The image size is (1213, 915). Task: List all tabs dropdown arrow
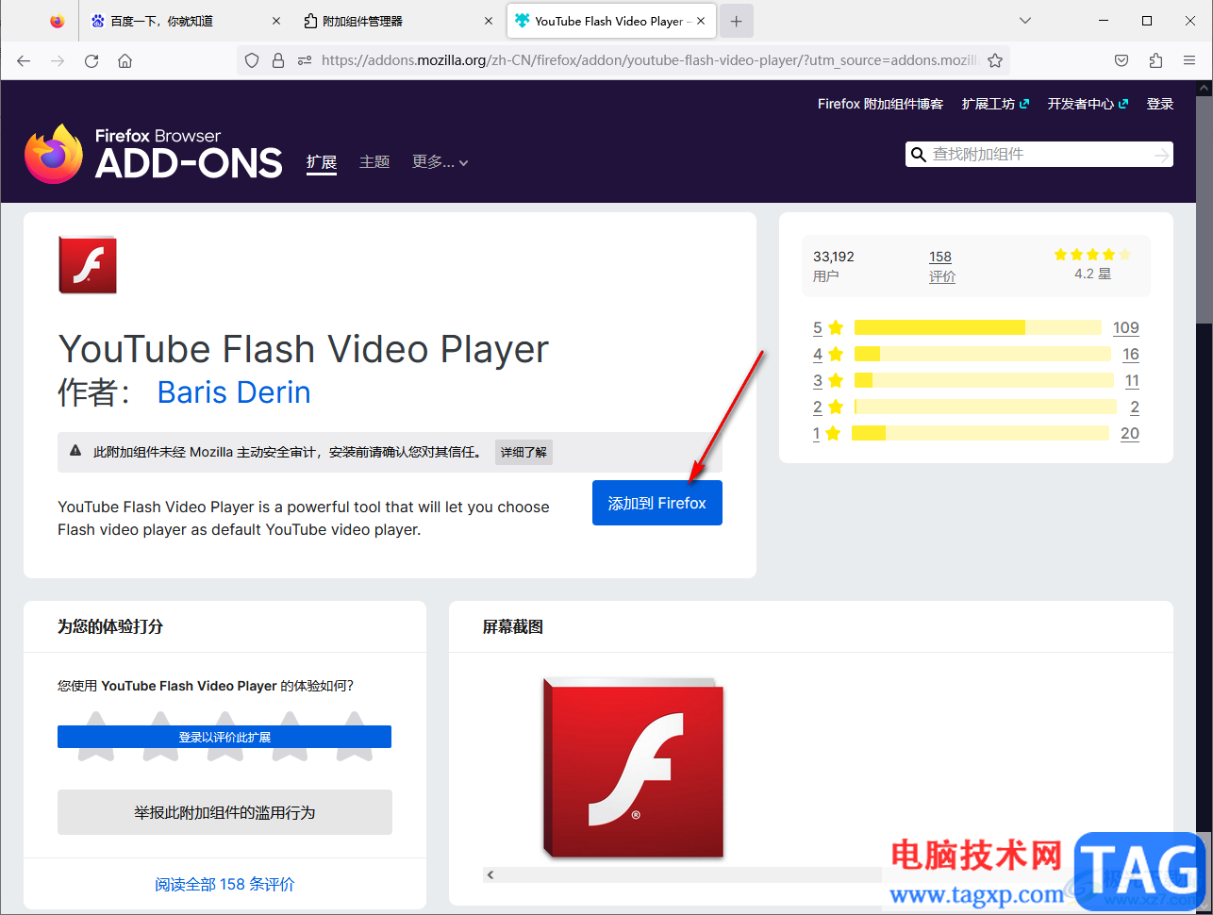(x=1025, y=21)
